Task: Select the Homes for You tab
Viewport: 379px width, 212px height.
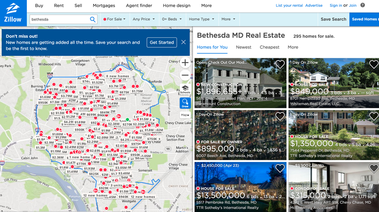Action: point(212,47)
